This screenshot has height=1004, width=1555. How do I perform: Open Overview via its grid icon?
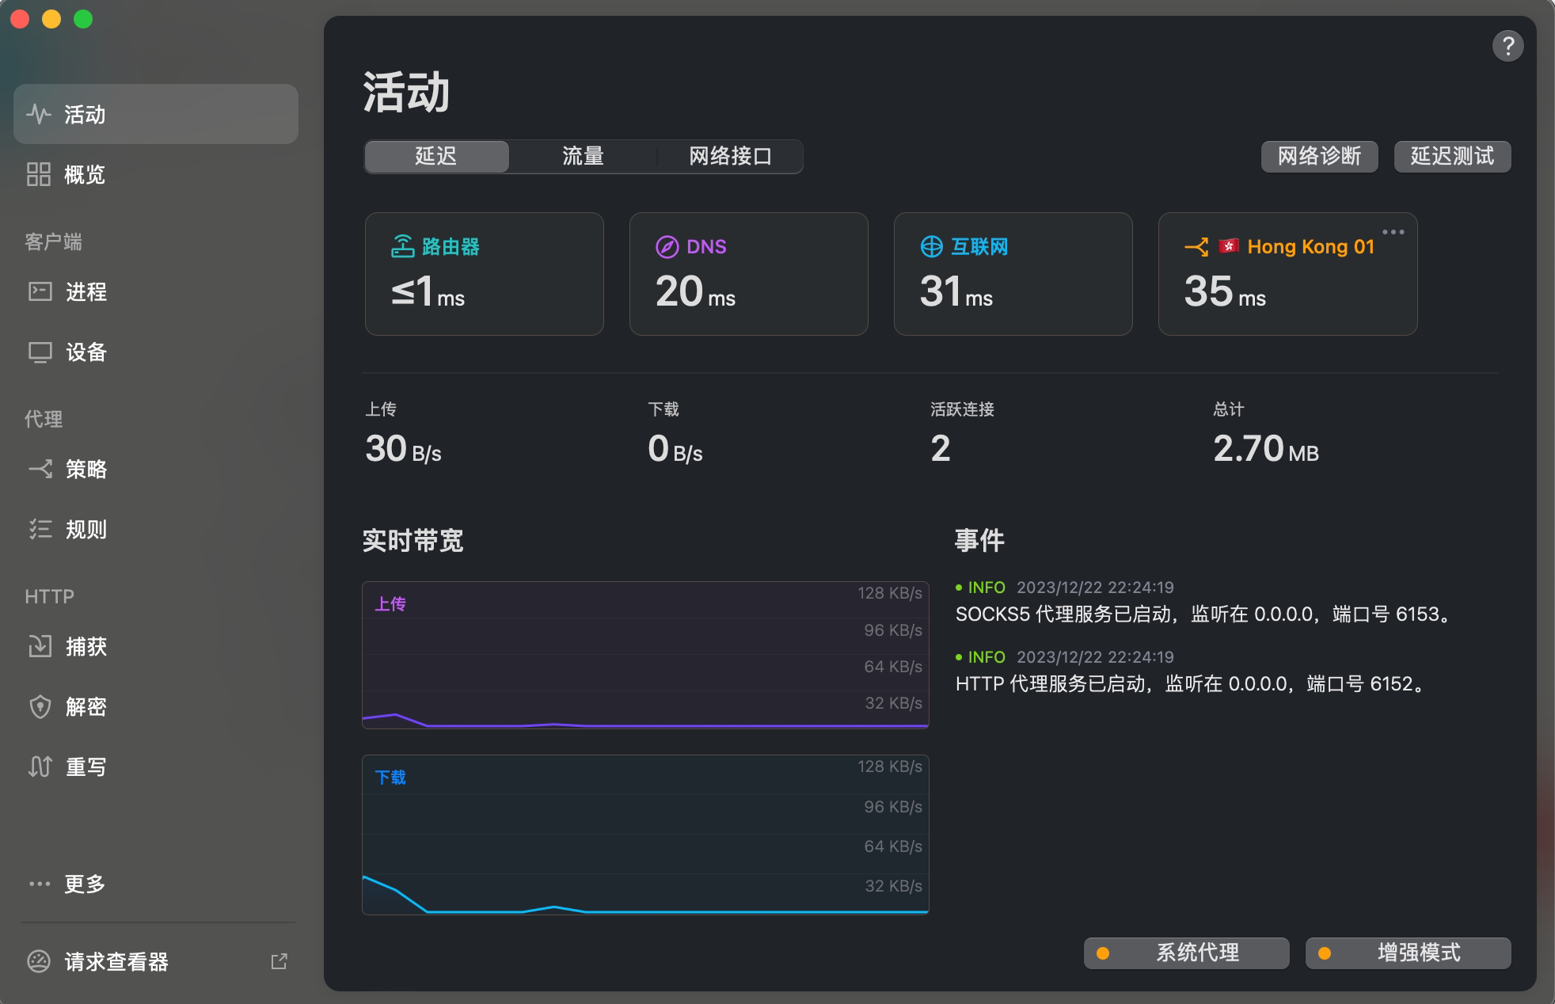[x=38, y=174]
